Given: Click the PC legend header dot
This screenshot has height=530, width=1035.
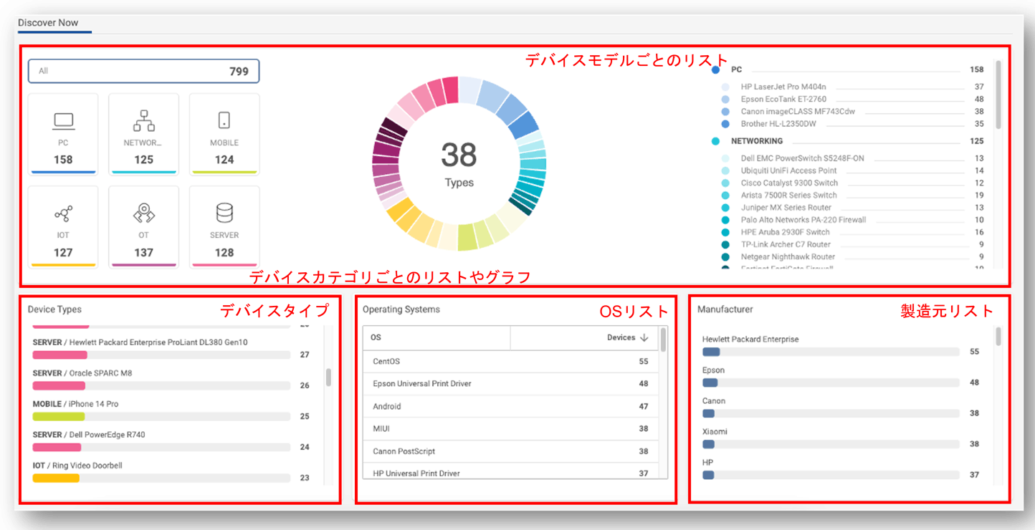Looking at the screenshot, I should coord(715,69).
